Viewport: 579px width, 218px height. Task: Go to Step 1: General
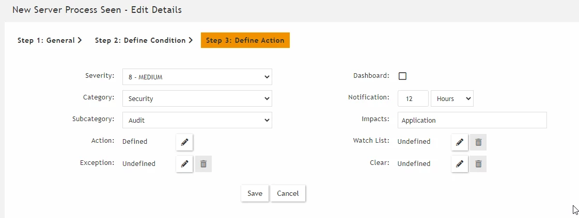pyautogui.click(x=50, y=40)
